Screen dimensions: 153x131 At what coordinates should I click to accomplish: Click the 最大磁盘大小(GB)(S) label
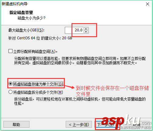pos(26,30)
